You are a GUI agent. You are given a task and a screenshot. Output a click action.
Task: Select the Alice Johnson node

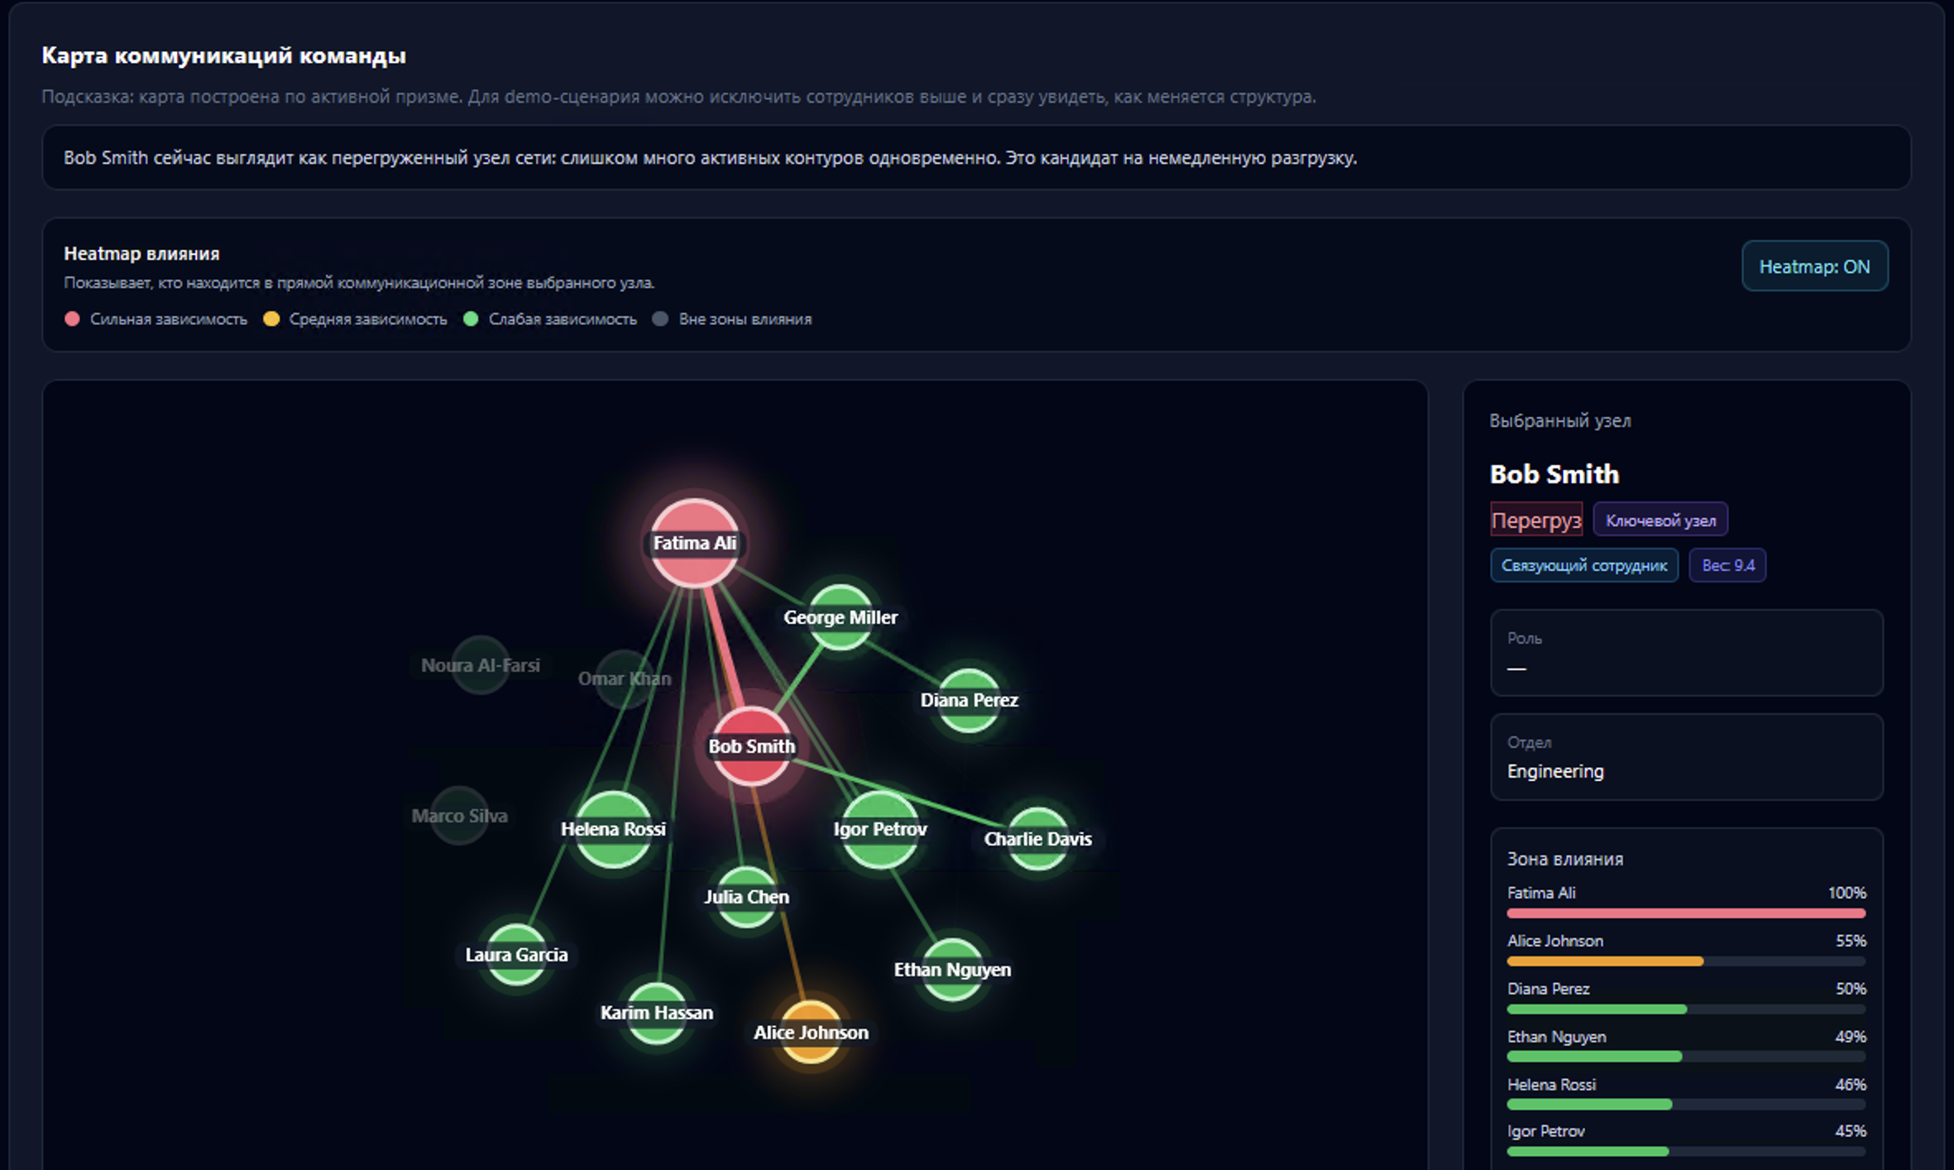coord(811,1033)
